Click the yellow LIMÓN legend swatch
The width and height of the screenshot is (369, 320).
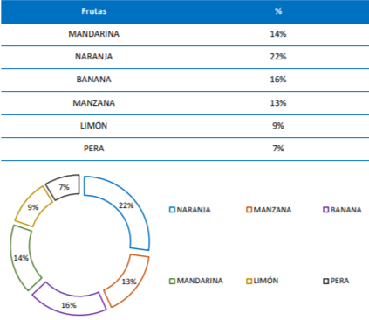tap(249, 281)
